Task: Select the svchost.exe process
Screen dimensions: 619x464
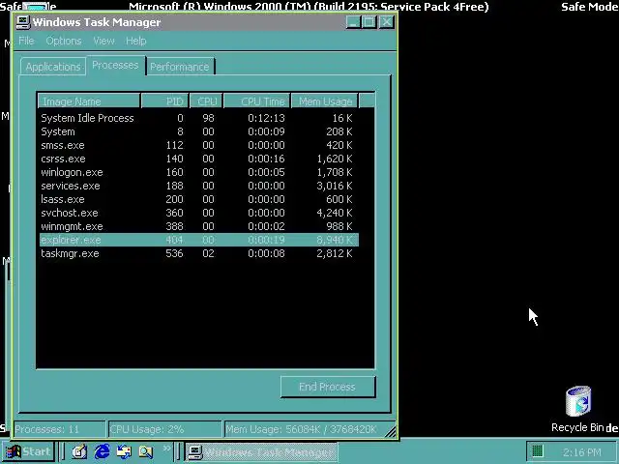Action: coord(199,213)
